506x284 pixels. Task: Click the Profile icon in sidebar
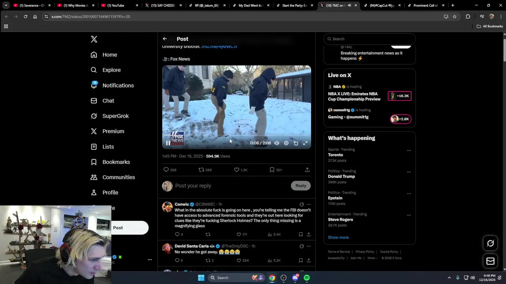(x=94, y=192)
